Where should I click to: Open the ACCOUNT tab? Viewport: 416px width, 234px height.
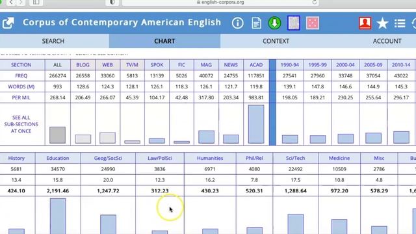point(387,41)
